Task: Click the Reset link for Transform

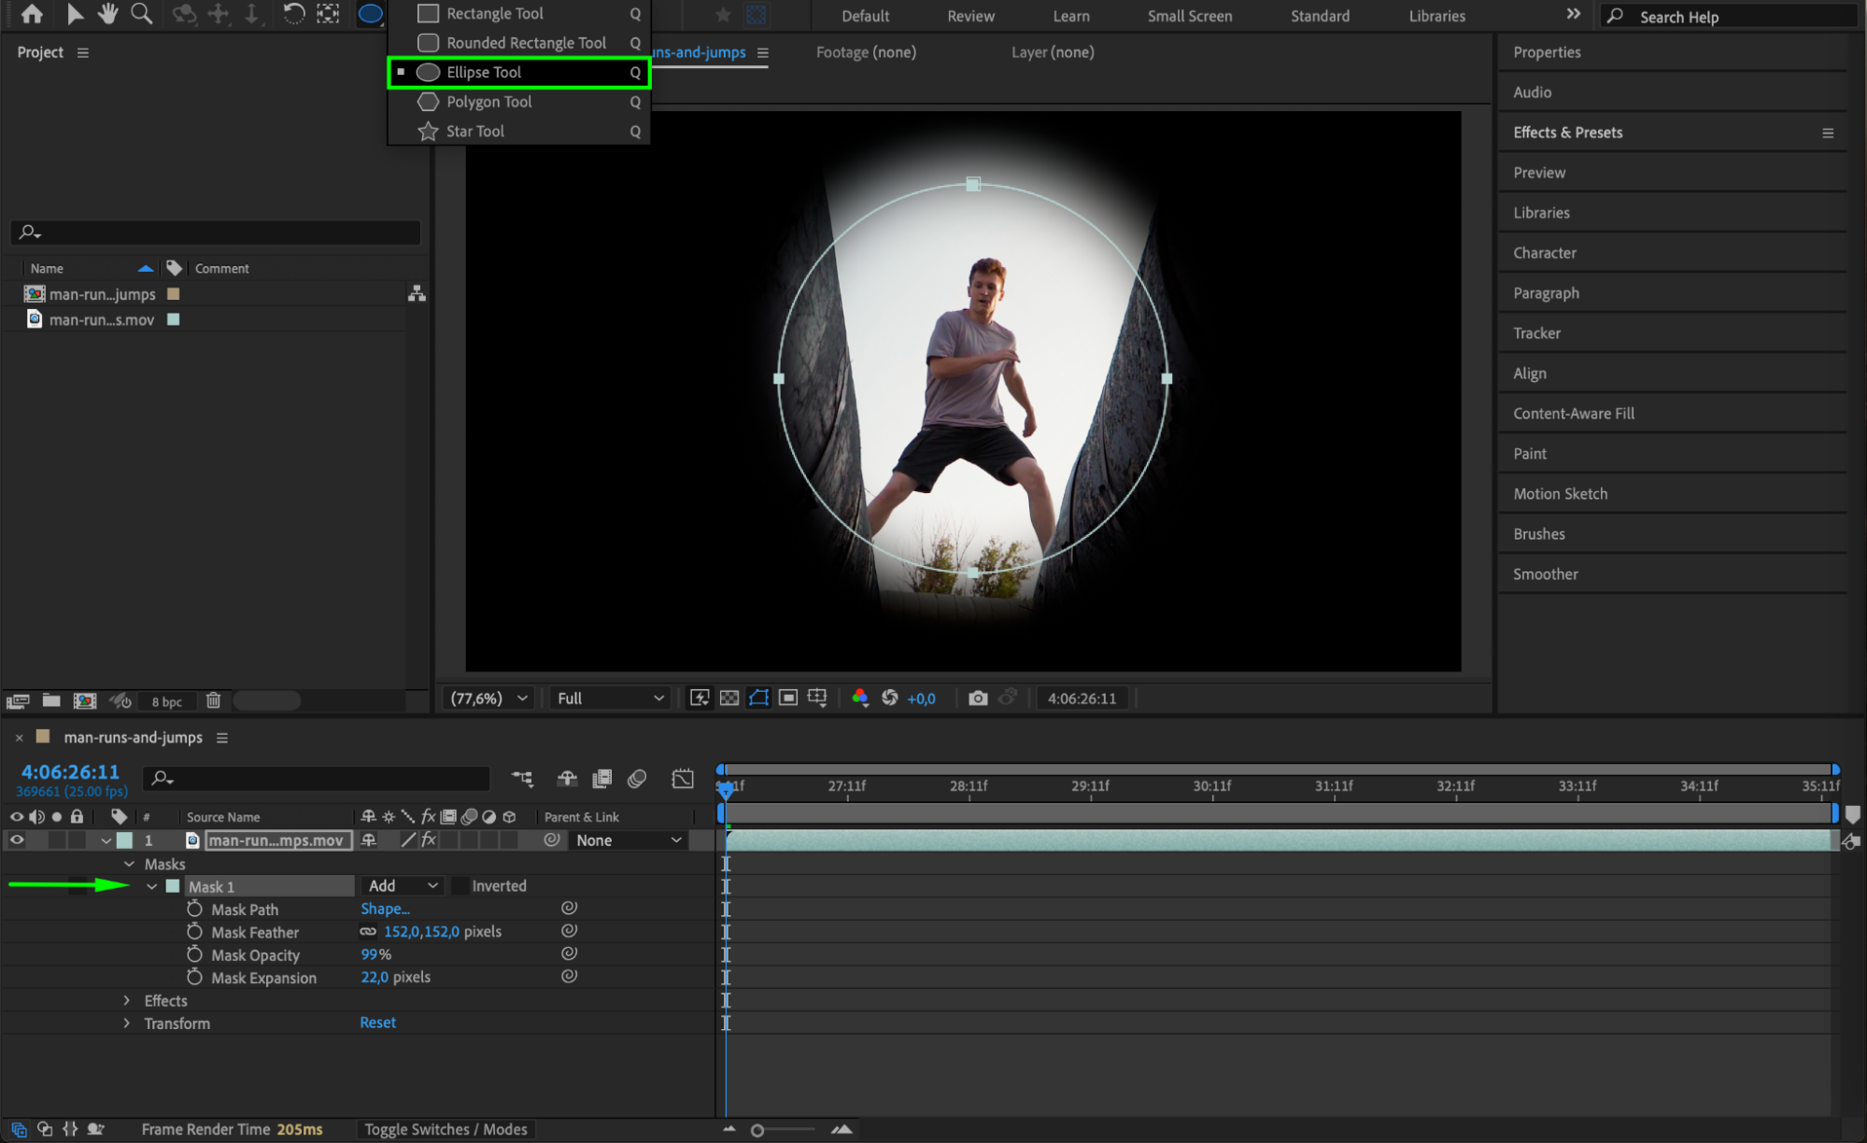Action: click(377, 1023)
